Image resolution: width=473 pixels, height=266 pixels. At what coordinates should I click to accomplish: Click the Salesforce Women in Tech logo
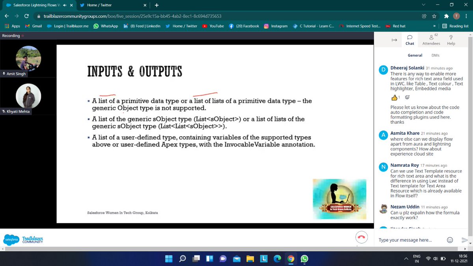[339, 199]
